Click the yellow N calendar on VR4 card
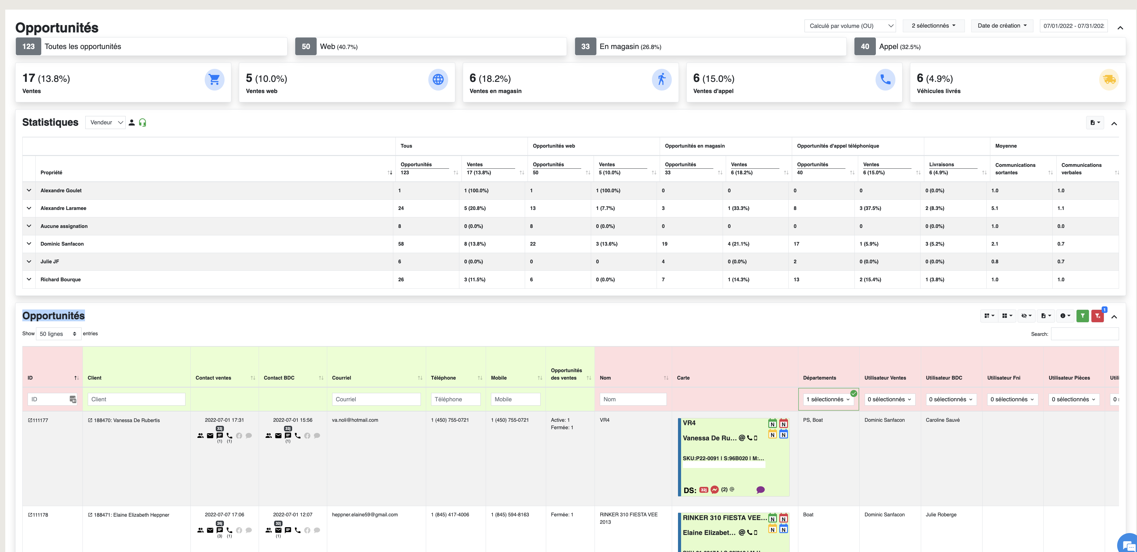The width and height of the screenshot is (1137, 552). [772, 434]
